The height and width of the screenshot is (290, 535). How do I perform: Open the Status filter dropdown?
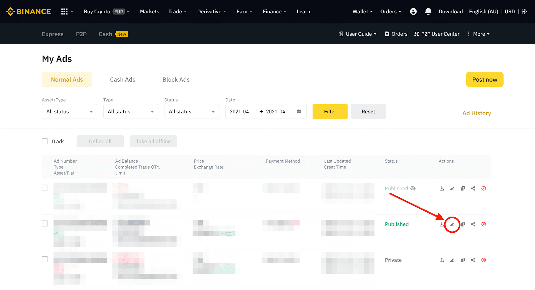tap(192, 111)
